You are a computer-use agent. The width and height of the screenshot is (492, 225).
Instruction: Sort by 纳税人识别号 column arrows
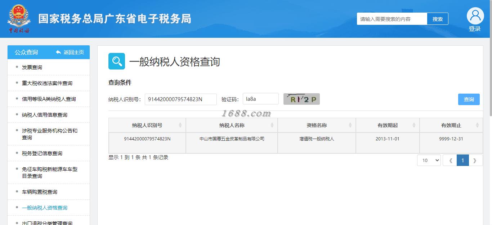point(180,125)
